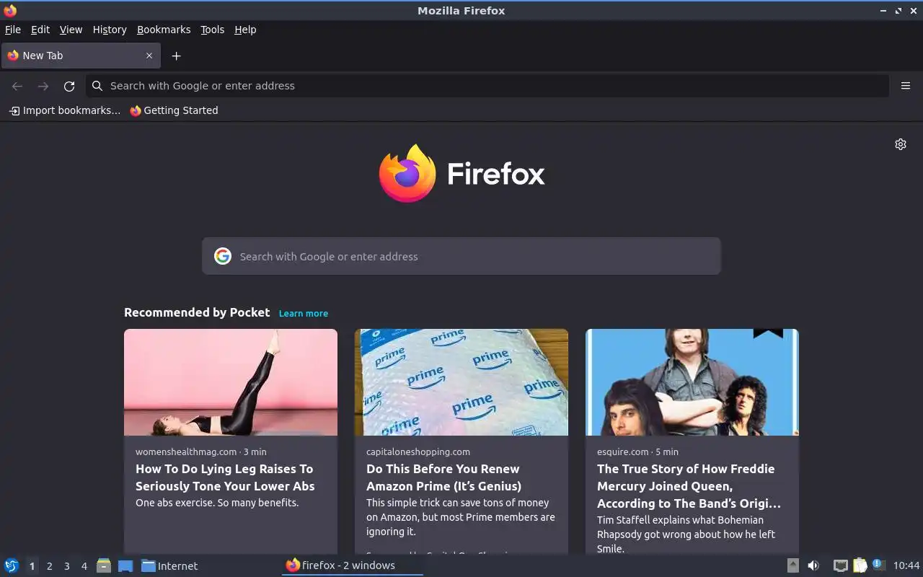Focus the address bar field

(x=487, y=86)
